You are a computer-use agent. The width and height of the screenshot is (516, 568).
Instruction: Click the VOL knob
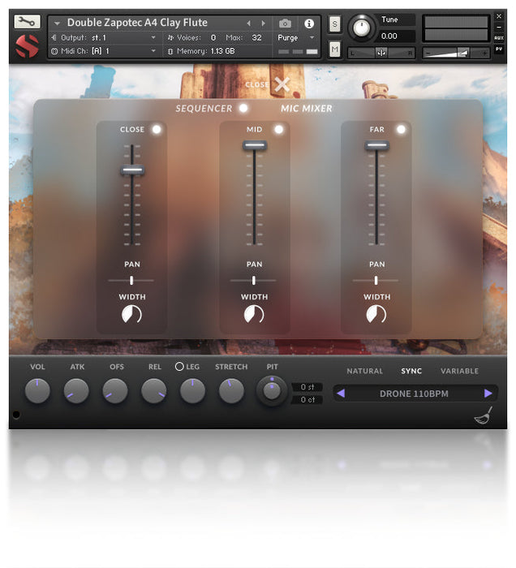pyautogui.click(x=37, y=391)
